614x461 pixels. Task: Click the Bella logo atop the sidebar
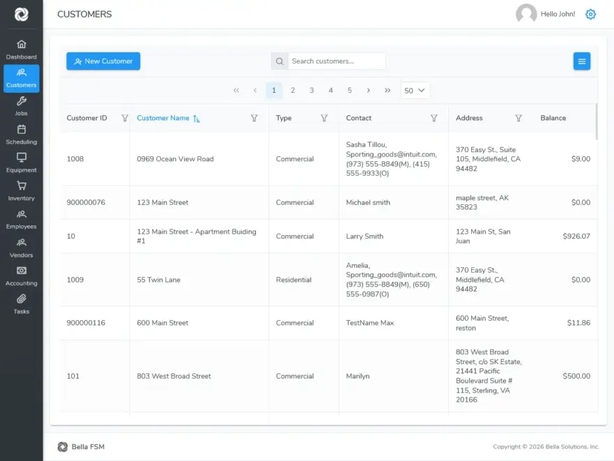[22, 15]
